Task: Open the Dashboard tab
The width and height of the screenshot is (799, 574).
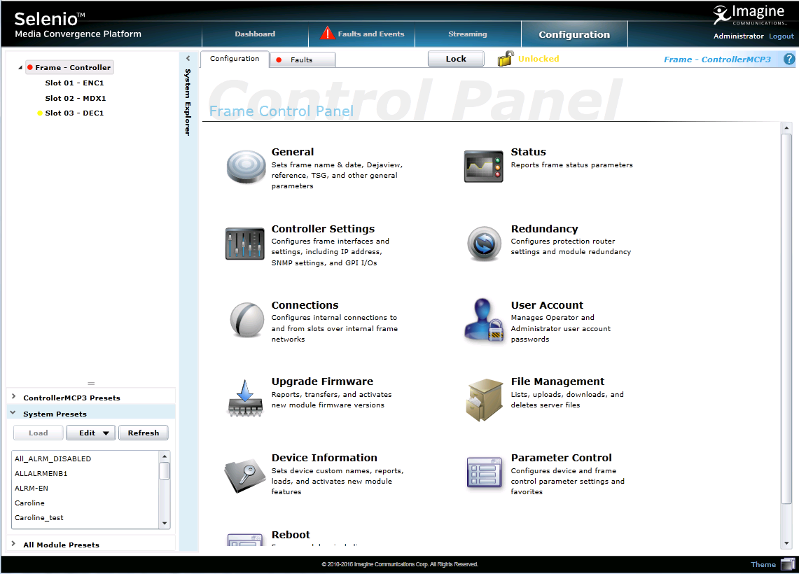Action: tap(255, 34)
